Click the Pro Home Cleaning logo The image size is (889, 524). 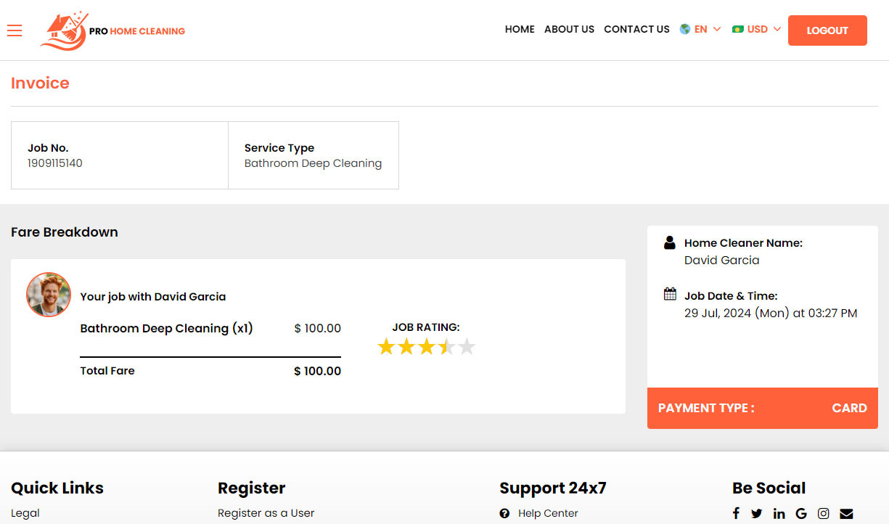pyautogui.click(x=112, y=30)
